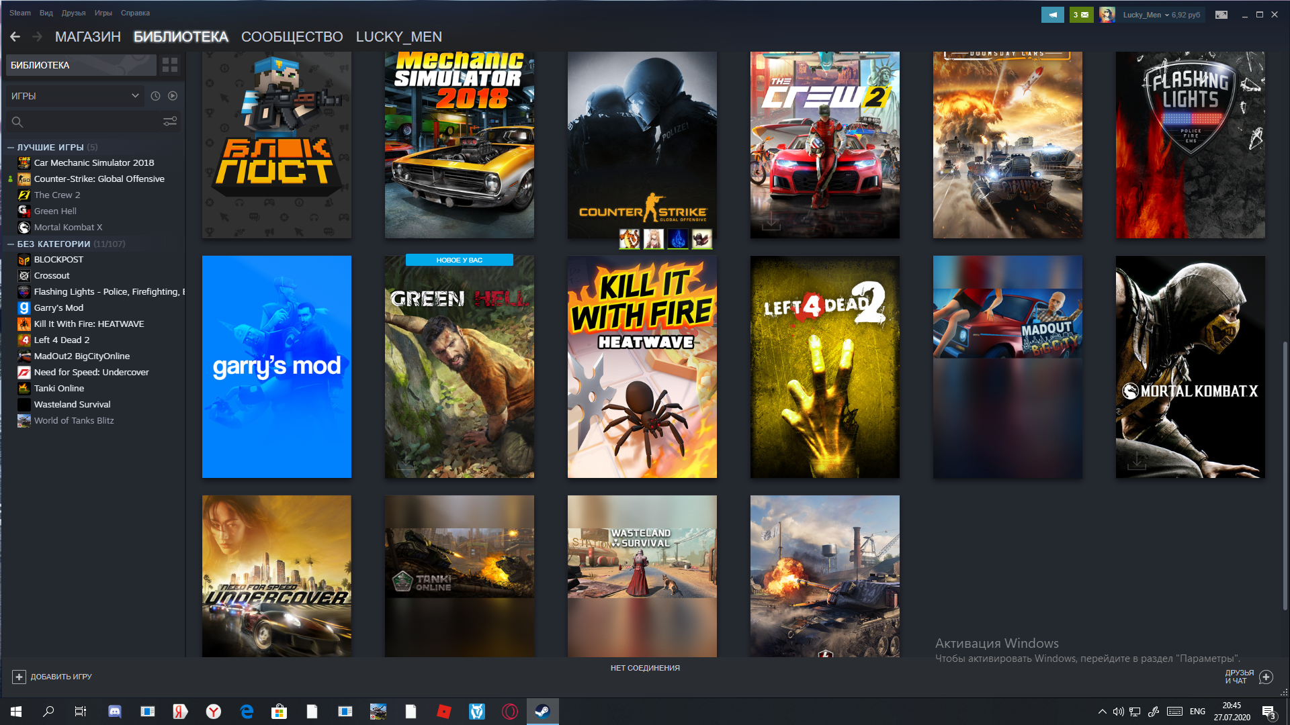Open the Игры menu
Image resolution: width=1290 pixels, height=725 pixels.
(x=103, y=13)
